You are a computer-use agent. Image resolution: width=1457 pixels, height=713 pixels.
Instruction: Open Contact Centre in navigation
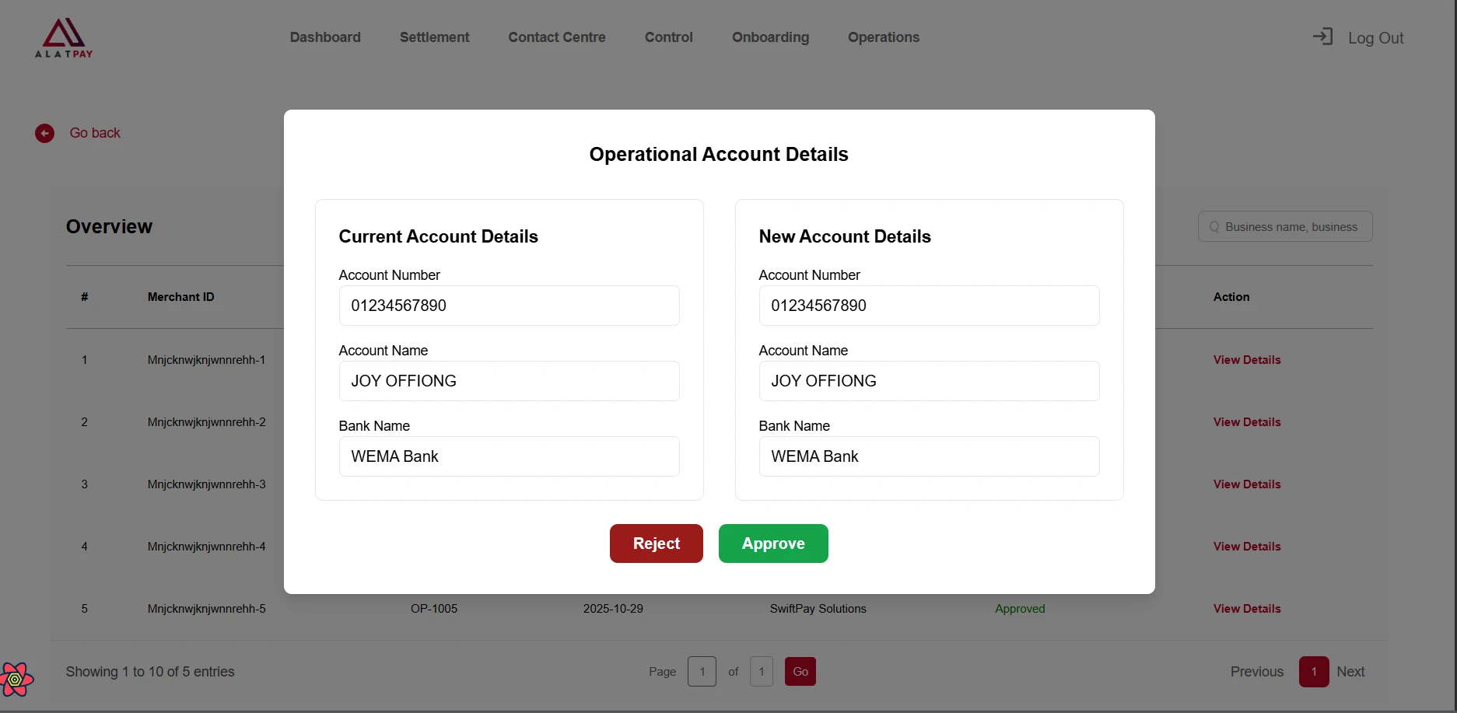[x=556, y=37]
